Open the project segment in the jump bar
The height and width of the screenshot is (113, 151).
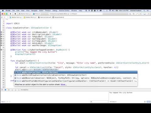coord(16,17)
